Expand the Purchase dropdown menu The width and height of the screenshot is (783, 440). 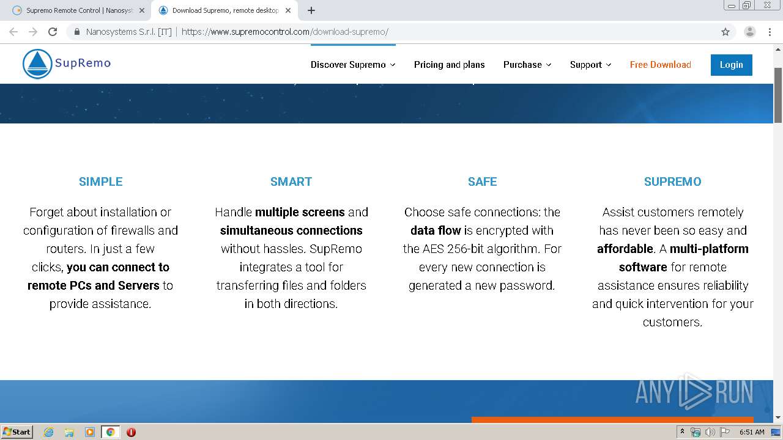527,65
